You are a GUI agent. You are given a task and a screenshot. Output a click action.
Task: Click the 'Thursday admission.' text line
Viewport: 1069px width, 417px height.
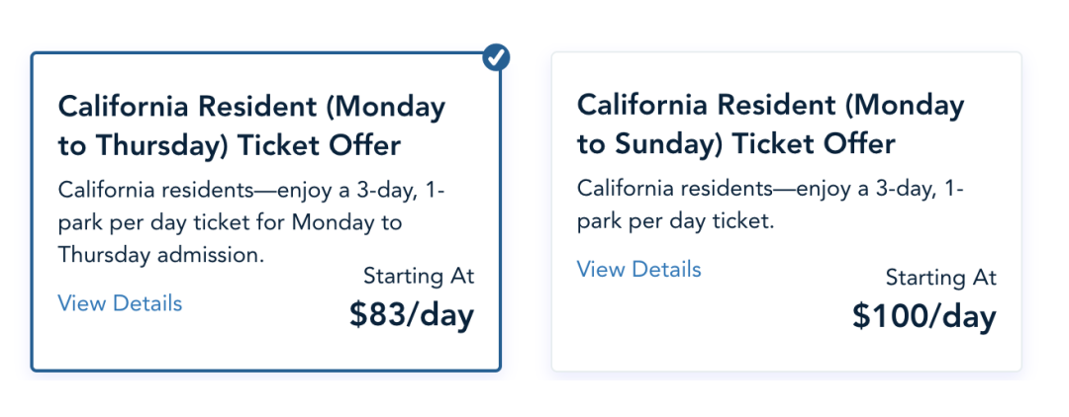[x=161, y=255]
